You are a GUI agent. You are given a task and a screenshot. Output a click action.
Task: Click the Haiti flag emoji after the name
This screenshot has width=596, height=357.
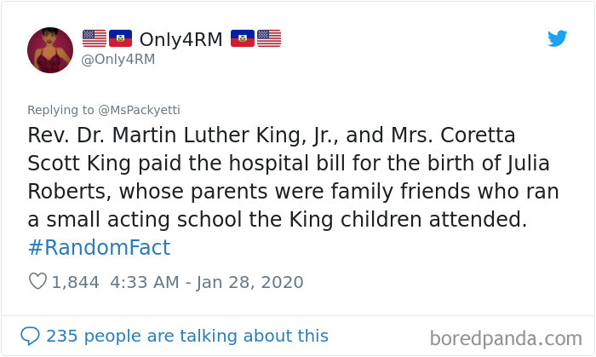(243, 38)
